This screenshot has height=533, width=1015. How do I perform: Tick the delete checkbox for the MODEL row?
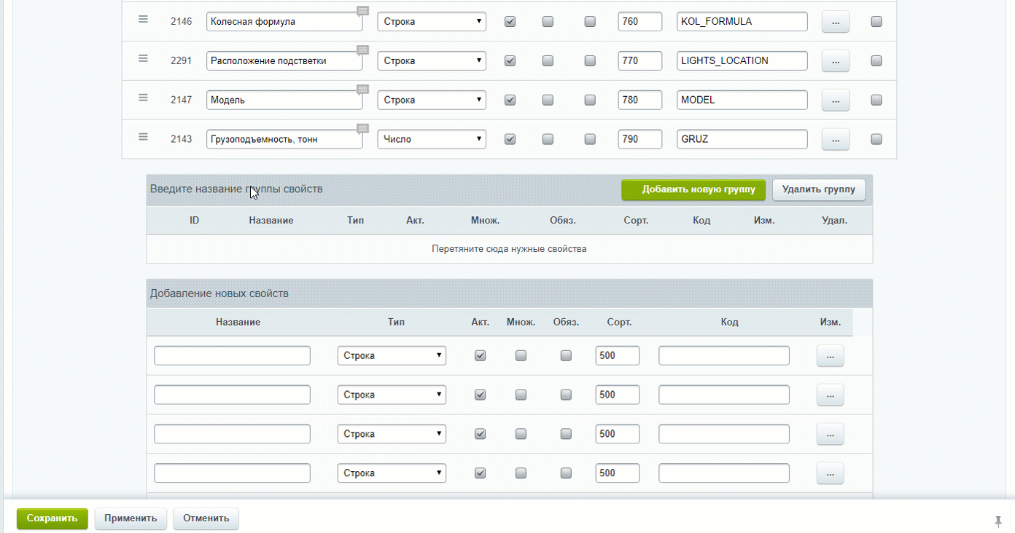876,100
